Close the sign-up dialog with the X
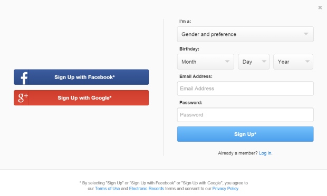The image size is (327, 196). click(x=320, y=7)
